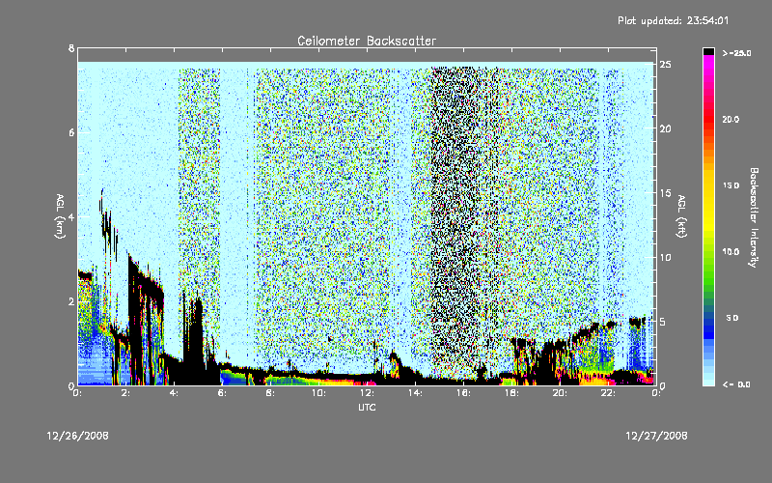Image resolution: width=772 pixels, height=483 pixels.
Task: Click the '15' tick on the kft axis
Action: [665, 193]
